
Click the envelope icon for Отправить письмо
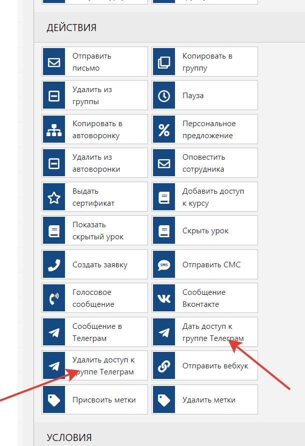pyautogui.click(x=54, y=63)
